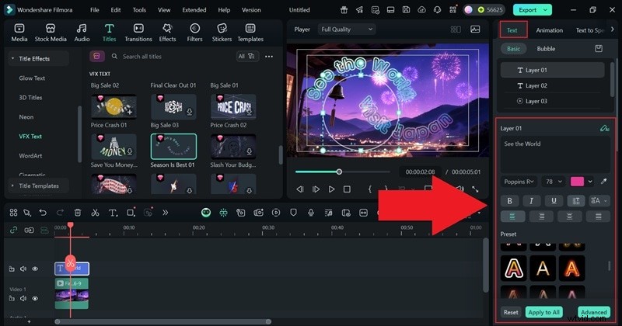622x326 pixels.
Task: Open the Full Quality dropdown
Action: (346, 29)
